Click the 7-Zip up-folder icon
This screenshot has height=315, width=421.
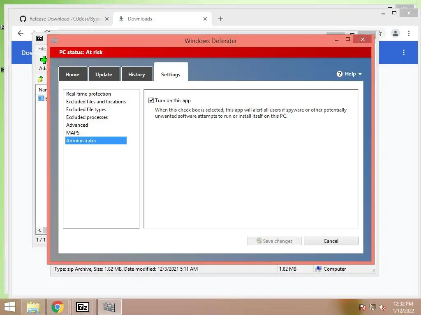pyautogui.click(x=40, y=79)
